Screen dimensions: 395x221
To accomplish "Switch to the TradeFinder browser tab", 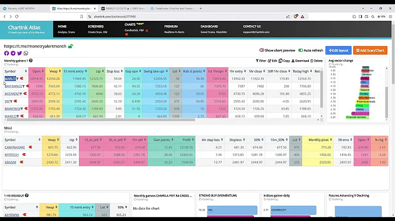I will click(x=173, y=9).
